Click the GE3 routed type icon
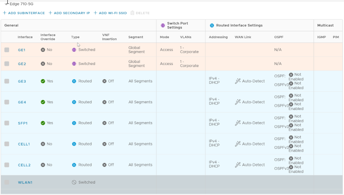344x195 pixels. [x=74, y=81]
